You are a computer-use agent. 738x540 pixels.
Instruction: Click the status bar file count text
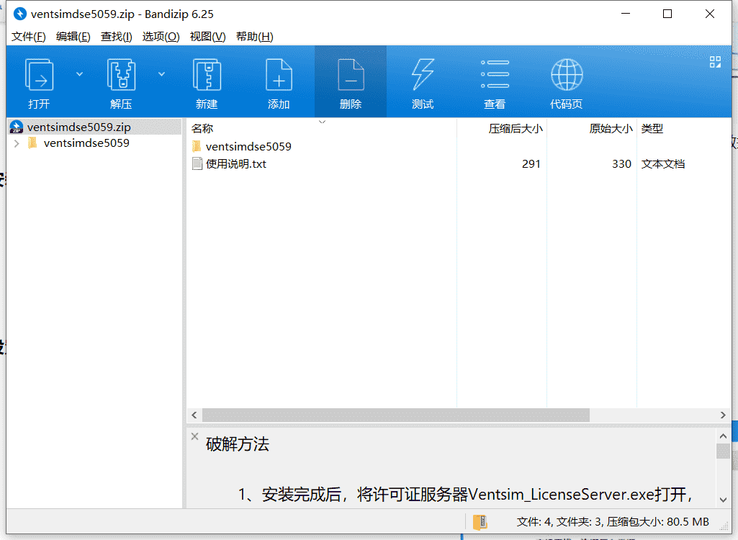pyautogui.click(x=612, y=522)
